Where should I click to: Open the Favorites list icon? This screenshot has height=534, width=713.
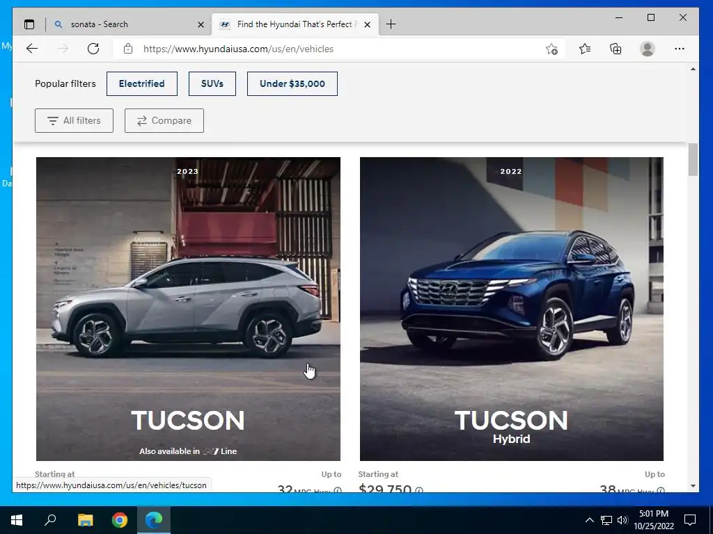point(585,49)
